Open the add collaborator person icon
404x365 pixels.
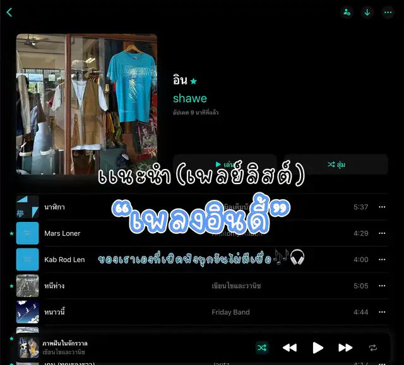(347, 12)
